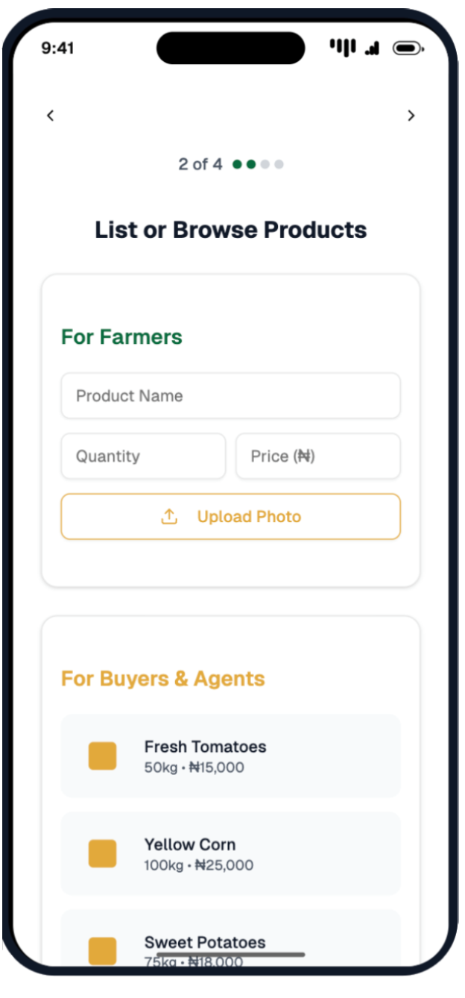The height and width of the screenshot is (998, 465).
Task: Select the first green progress dot
Action: click(x=237, y=164)
